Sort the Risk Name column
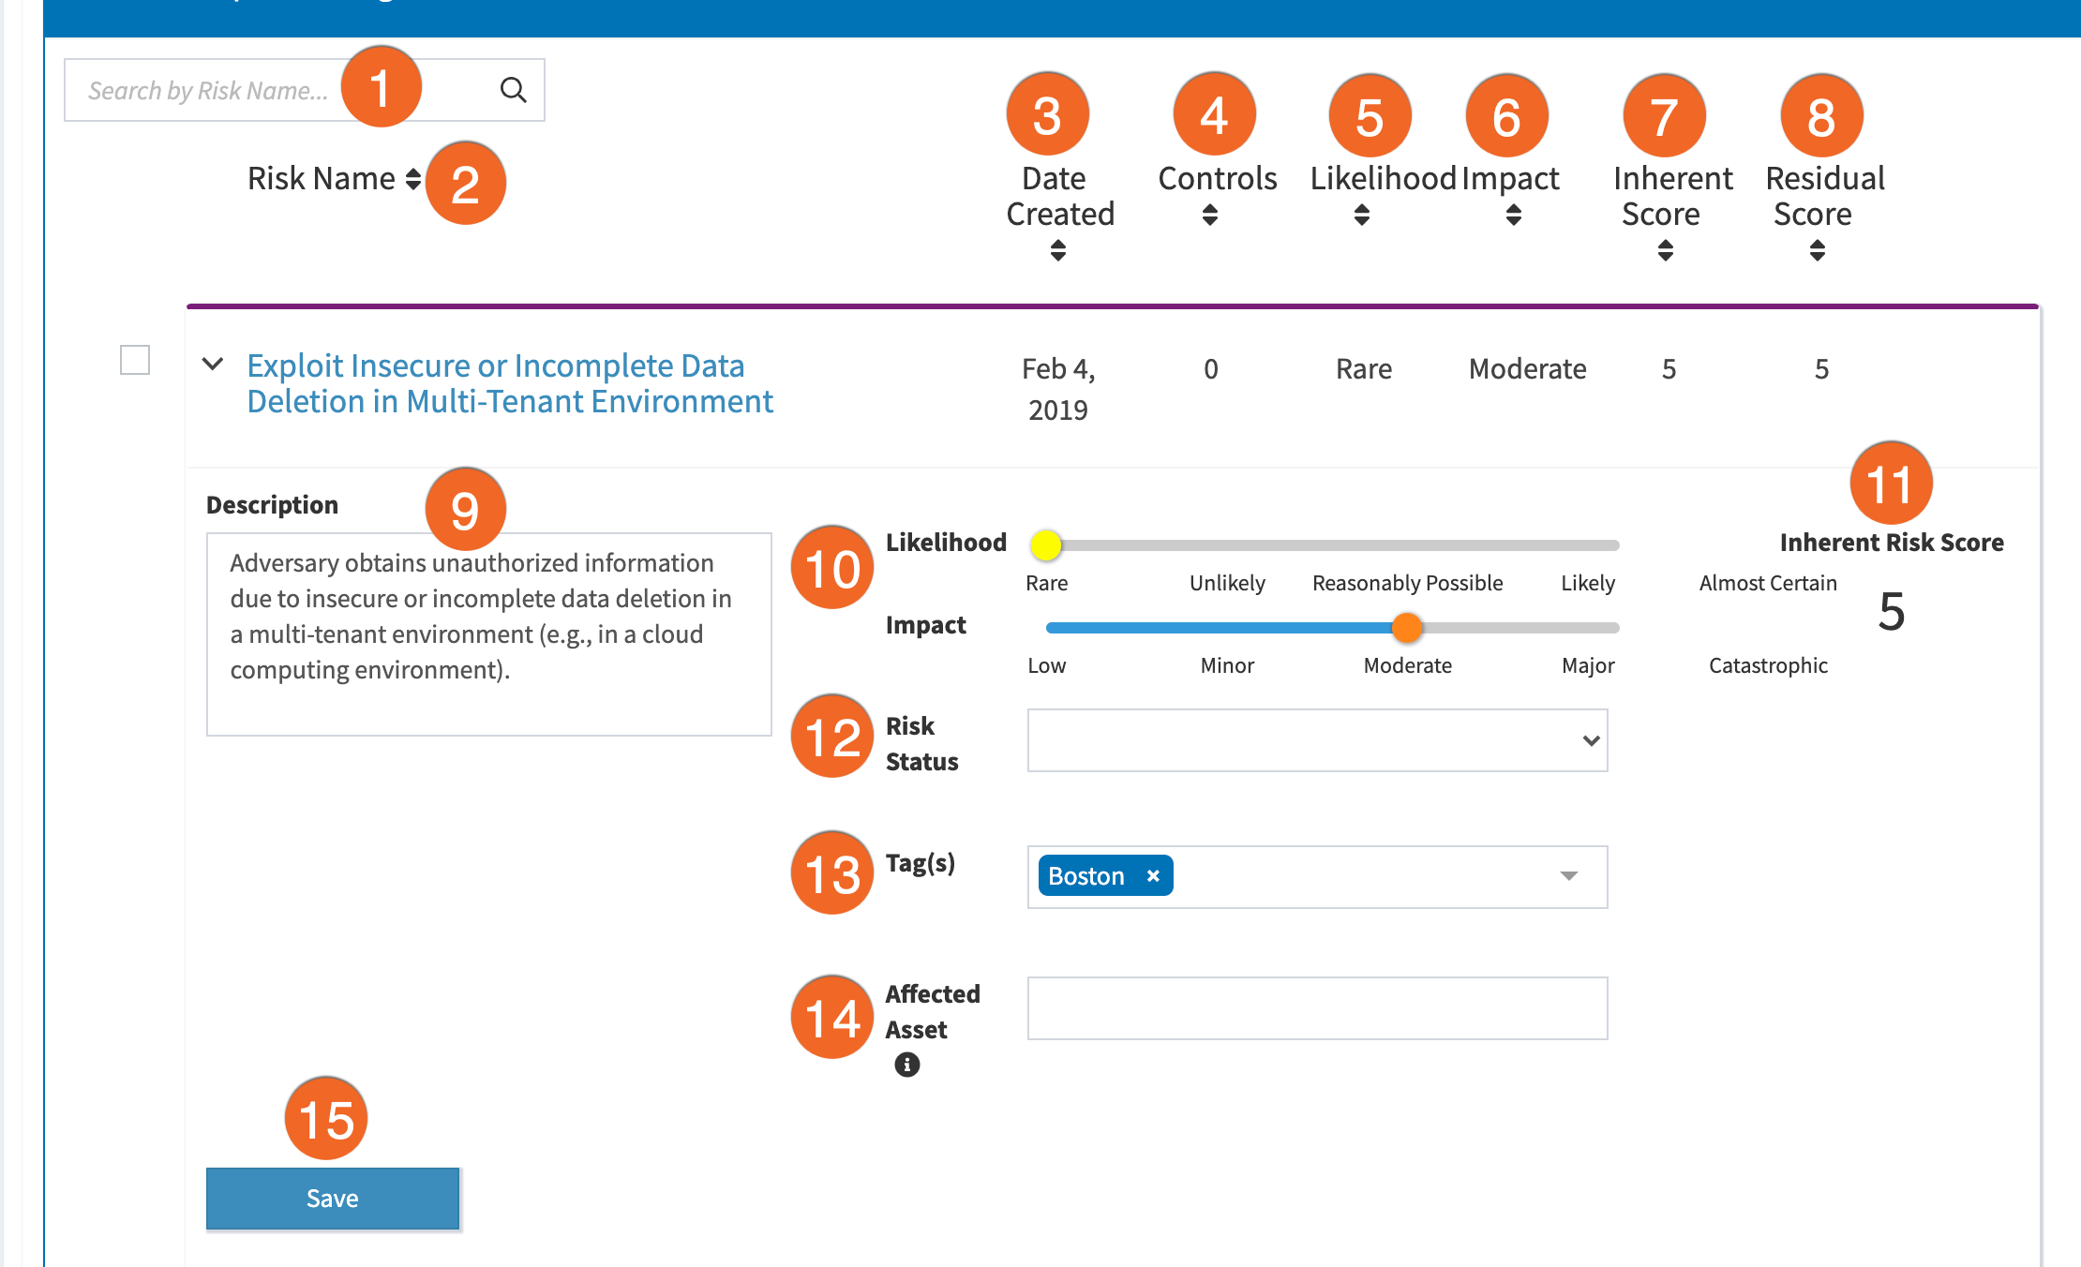Screen dimensions: 2081x1267 pos(415,180)
